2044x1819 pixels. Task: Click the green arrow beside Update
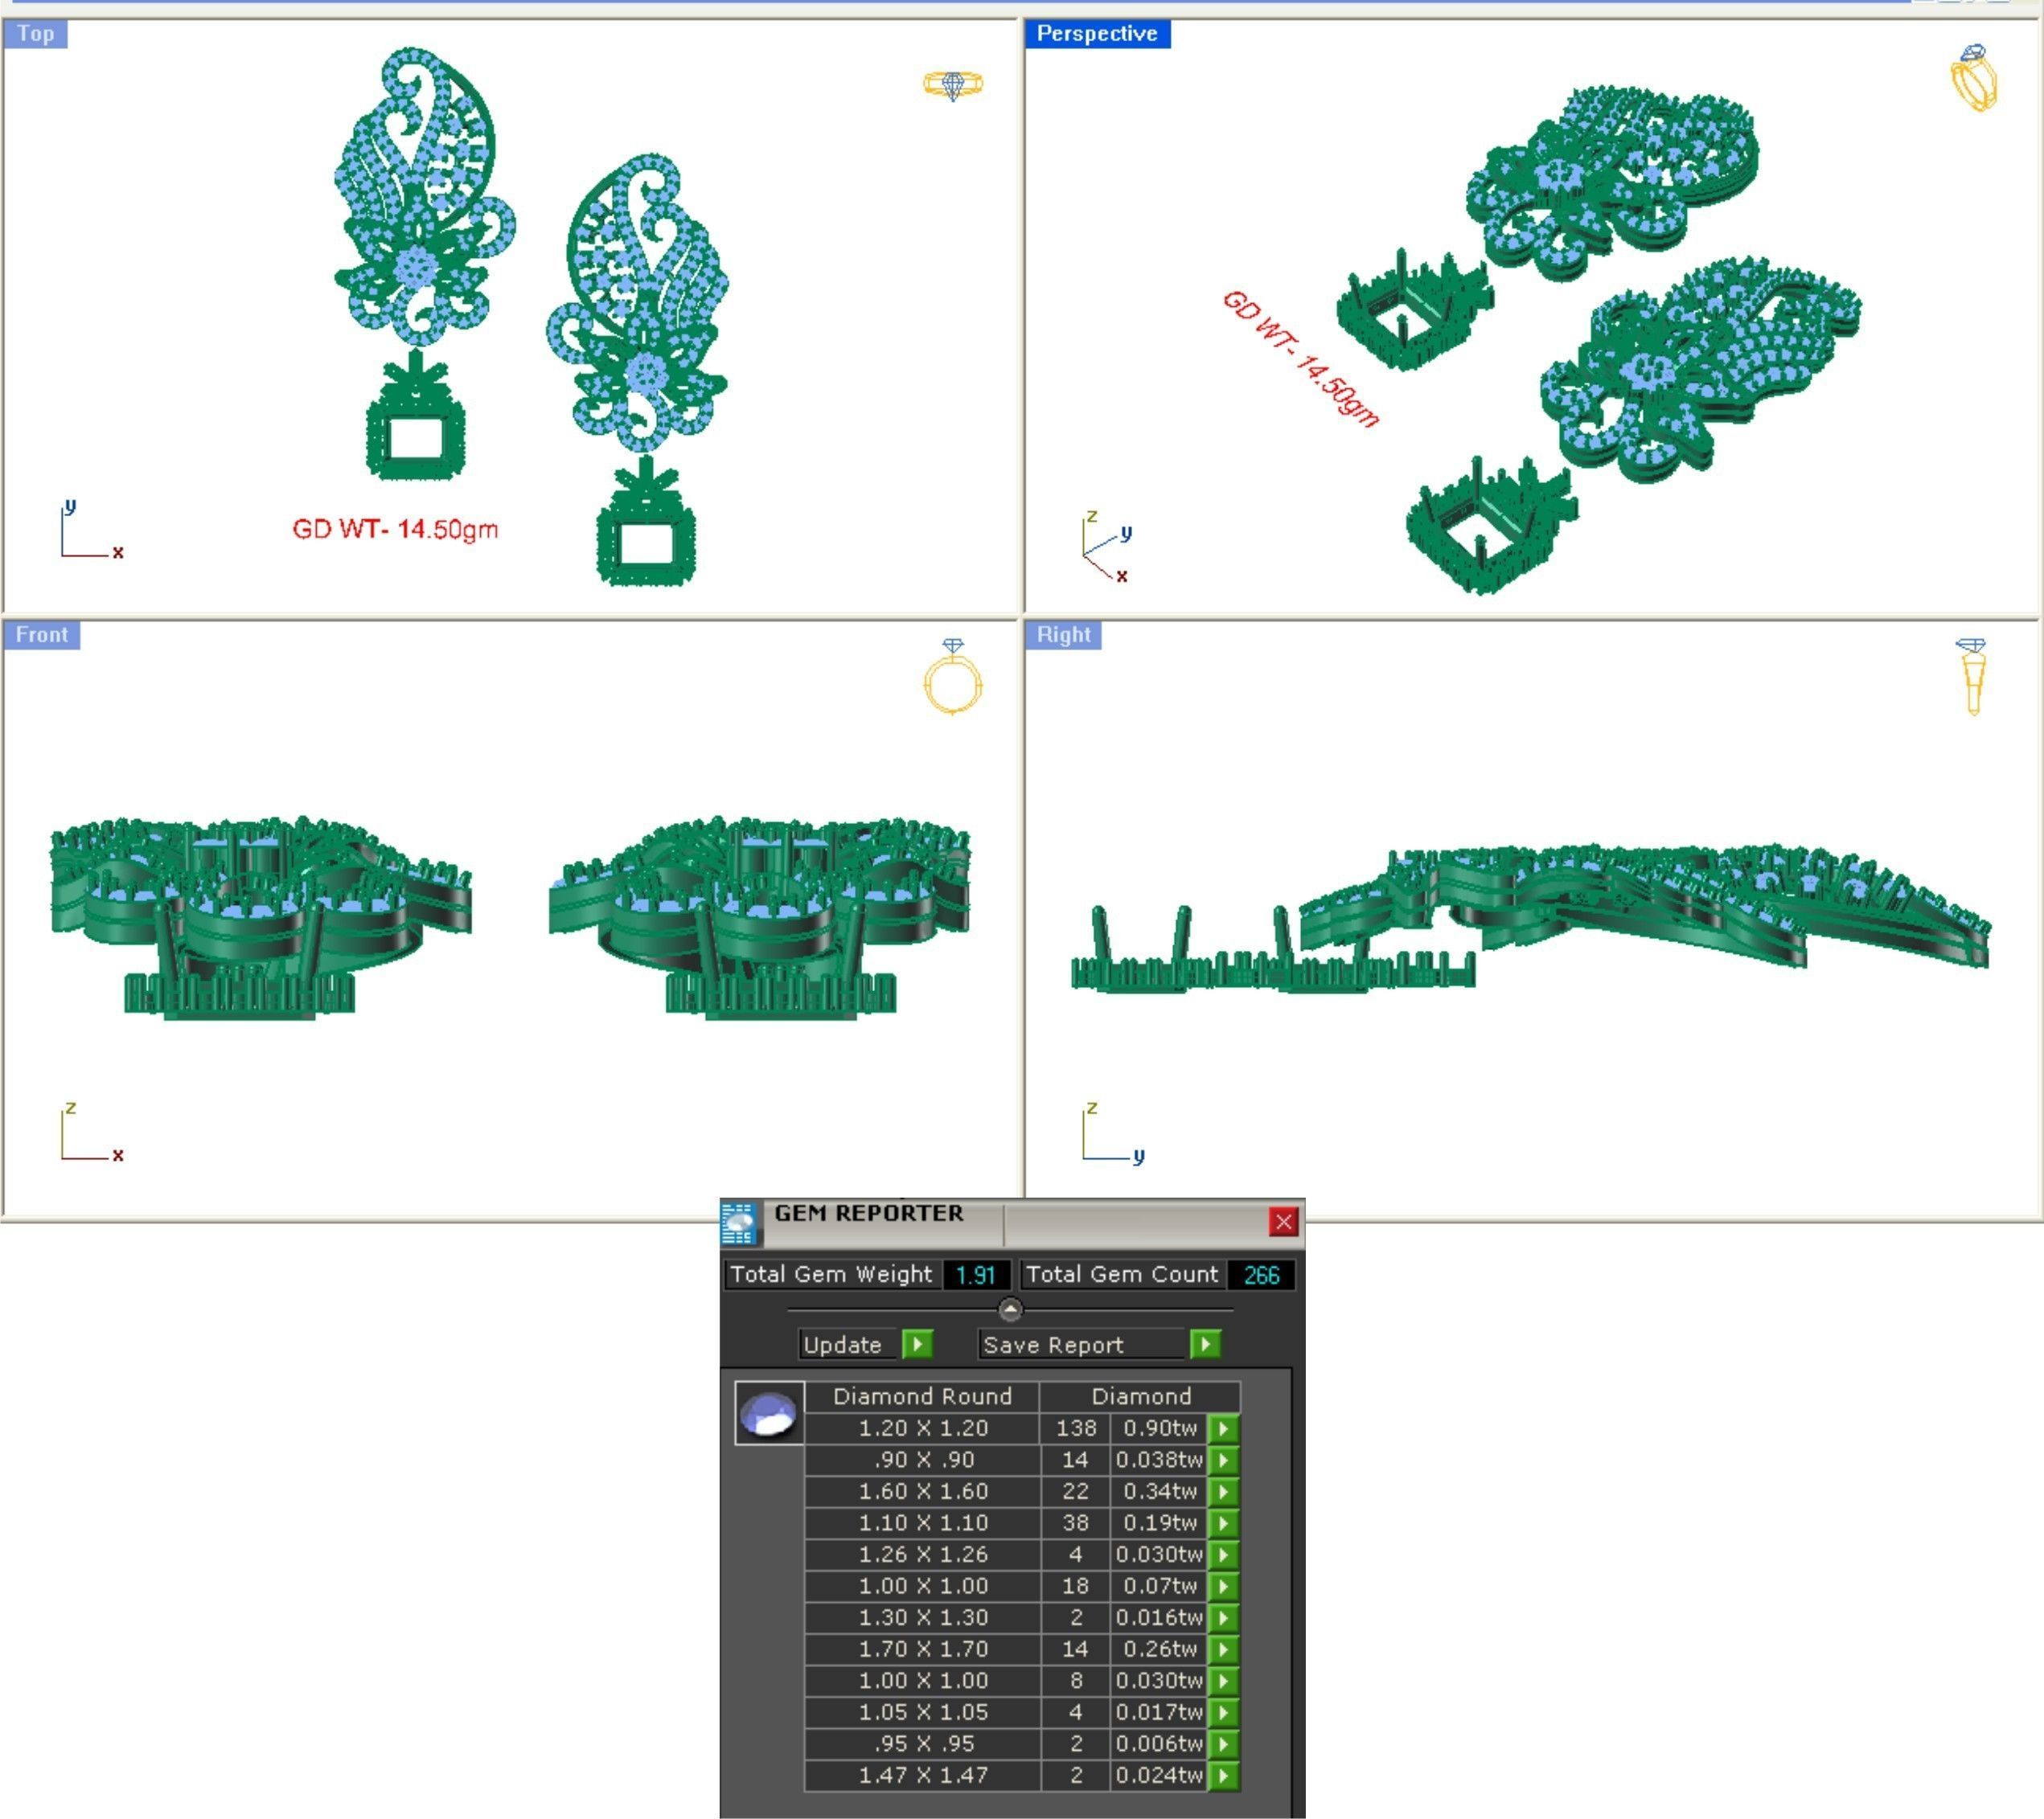click(917, 1344)
